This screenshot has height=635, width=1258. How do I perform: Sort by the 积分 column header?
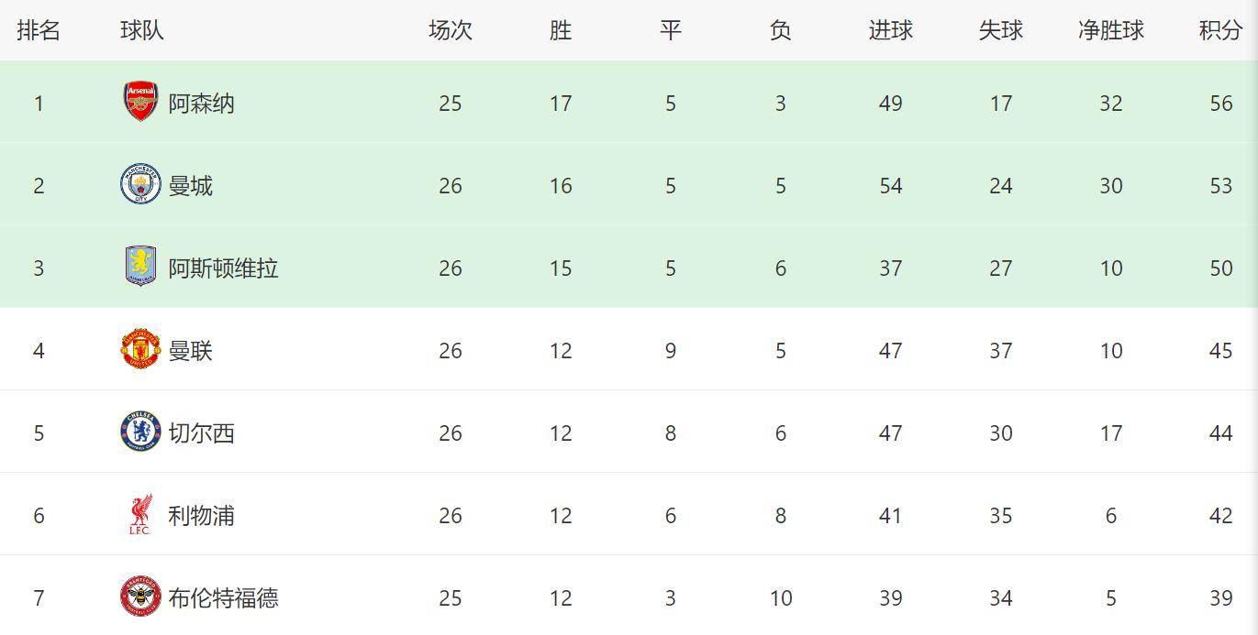pyautogui.click(x=1220, y=30)
